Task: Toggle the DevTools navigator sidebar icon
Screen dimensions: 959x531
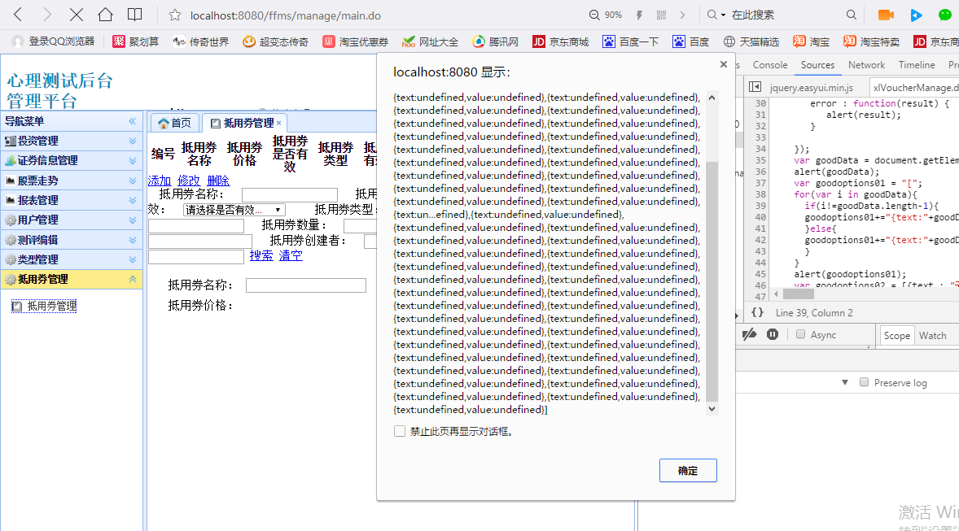Action: point(755,87)
